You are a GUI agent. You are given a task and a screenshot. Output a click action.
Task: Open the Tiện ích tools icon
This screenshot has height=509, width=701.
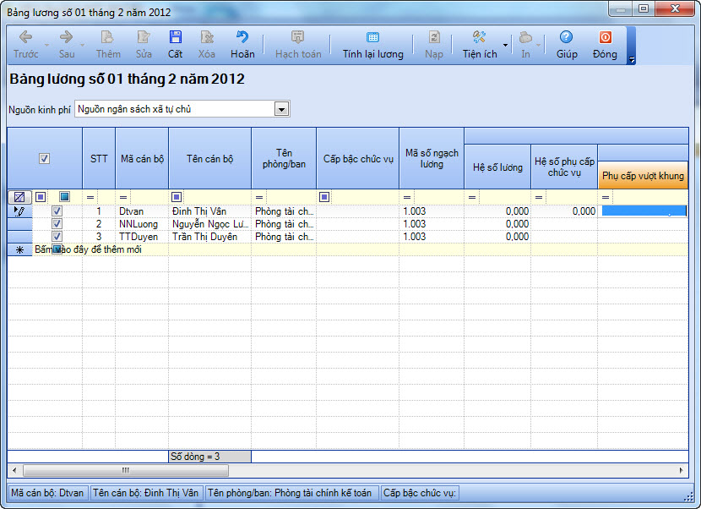coord(479,37)
